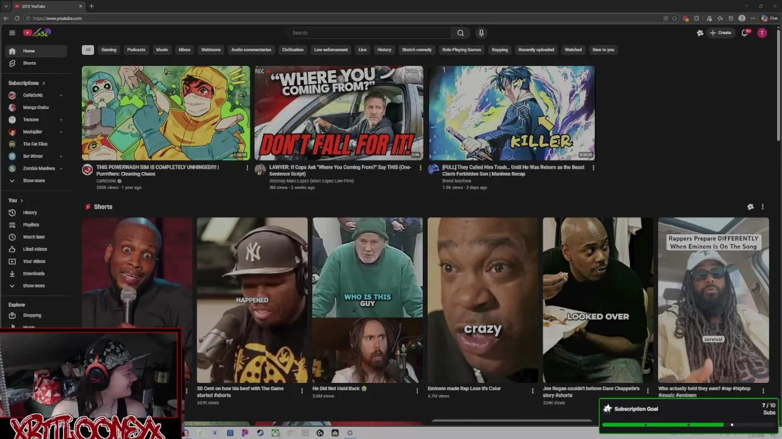Select the Gaming filter chip
Image resolution: width=782 pixels, height=439 pixels.
(109, 50)
